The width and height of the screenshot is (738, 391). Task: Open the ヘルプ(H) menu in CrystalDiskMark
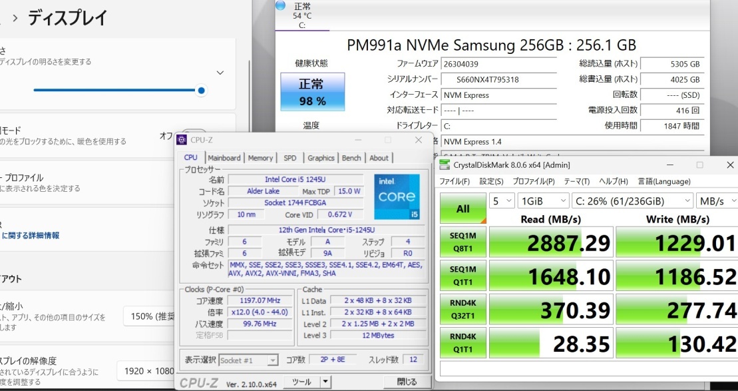(x=614, y=181)
